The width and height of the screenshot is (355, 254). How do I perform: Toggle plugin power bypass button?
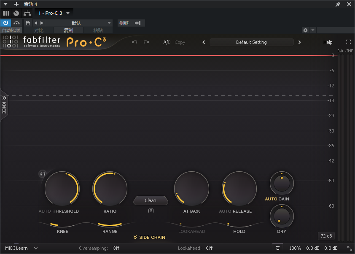[x=5, y=23]
